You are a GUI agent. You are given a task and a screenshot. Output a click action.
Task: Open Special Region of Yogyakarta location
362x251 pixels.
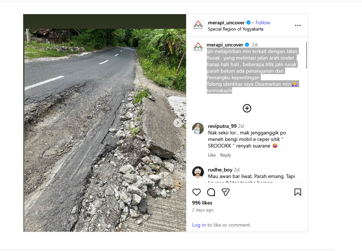[235, 29]
